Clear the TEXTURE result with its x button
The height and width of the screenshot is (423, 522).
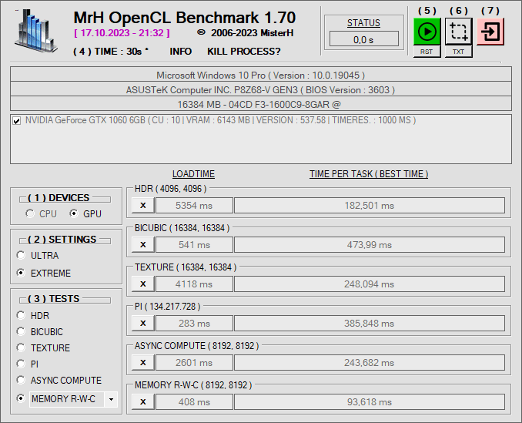click(143, 284)
